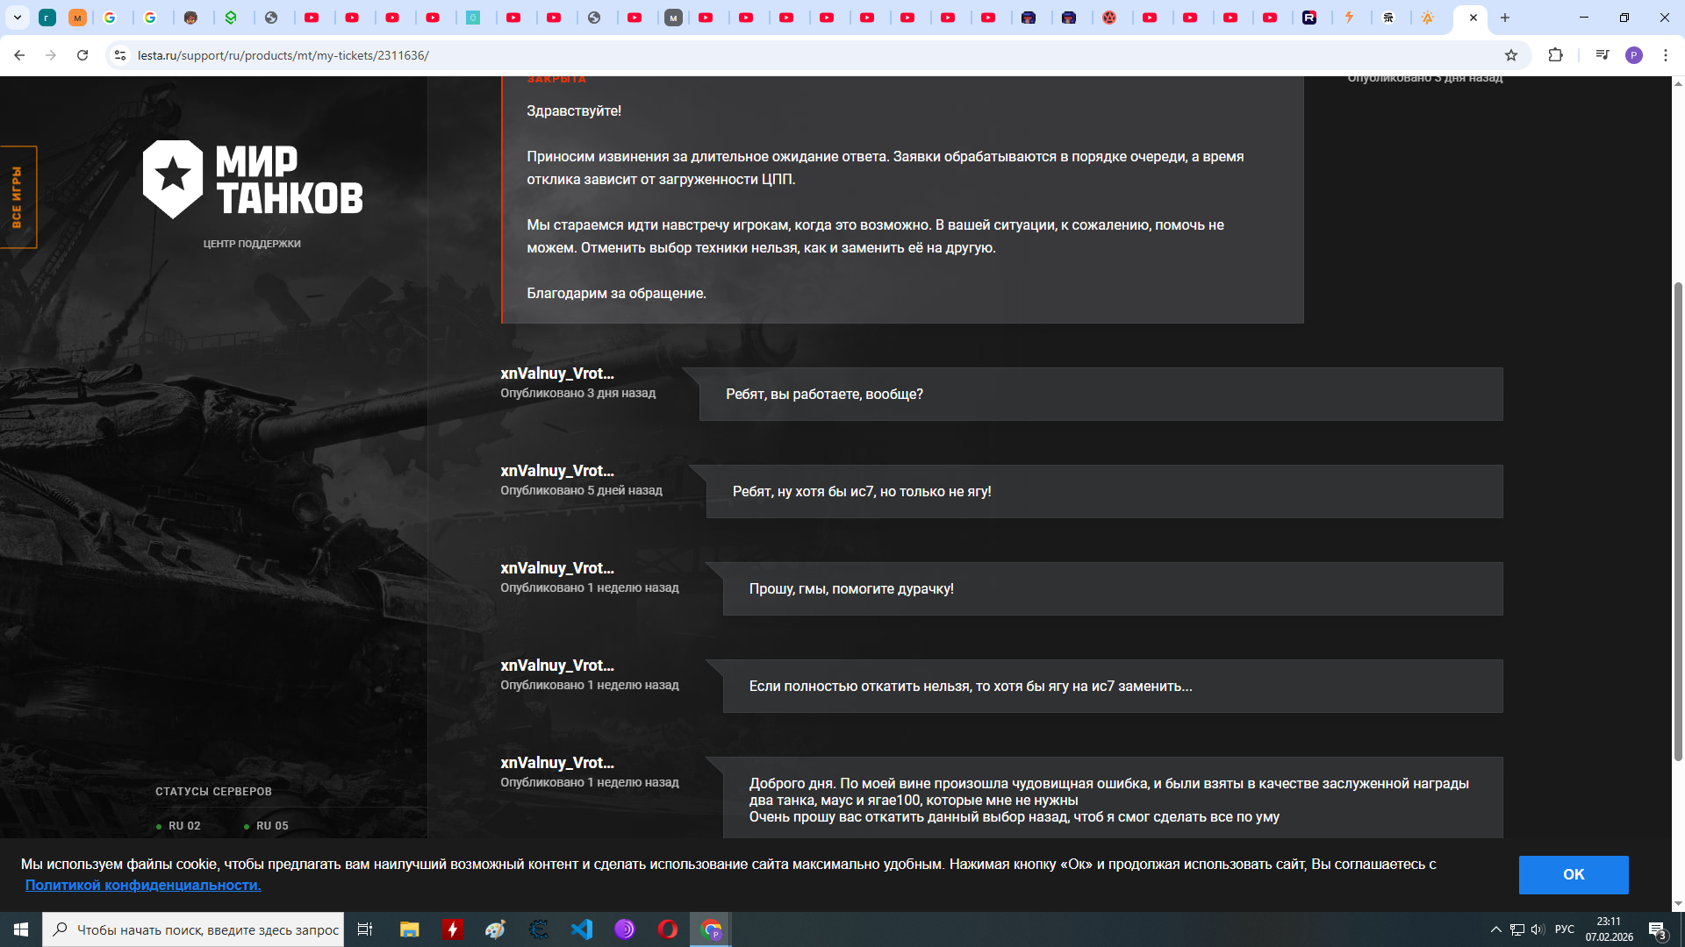Show hidden system tray icons
This screenshot has height=947, width=1685.
point(1495,929)
